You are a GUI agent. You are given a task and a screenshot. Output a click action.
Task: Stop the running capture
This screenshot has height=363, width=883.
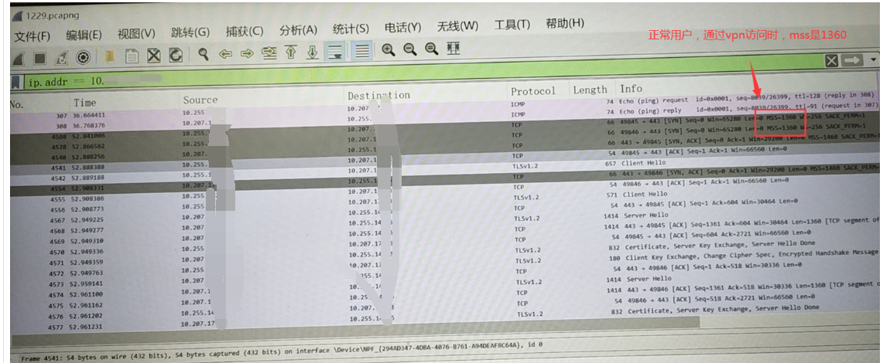coord(39,57)
